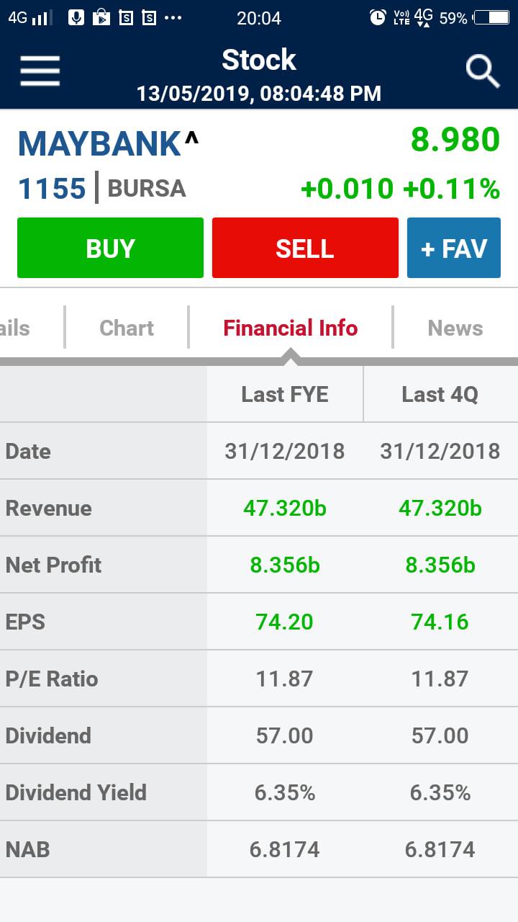518x922 pixels.
Task: Tap the three-dots more notifications icon
Action: pyautogui.click(x=173, y=17)
